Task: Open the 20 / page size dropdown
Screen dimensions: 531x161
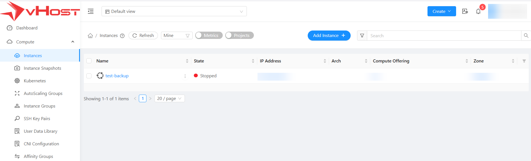Action: point(169,99)
